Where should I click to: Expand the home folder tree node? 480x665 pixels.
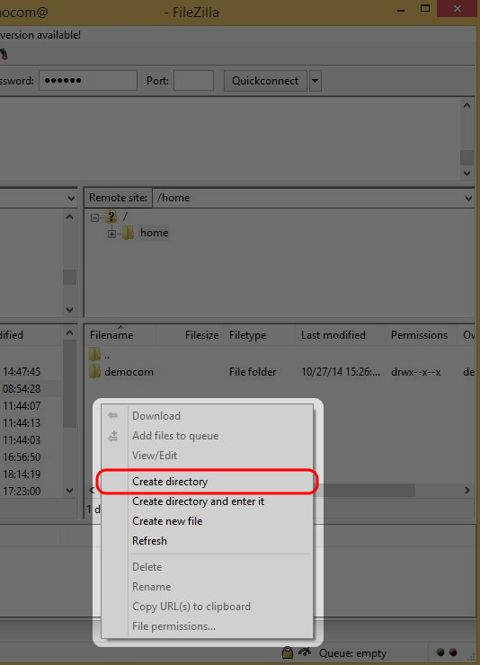111,234
